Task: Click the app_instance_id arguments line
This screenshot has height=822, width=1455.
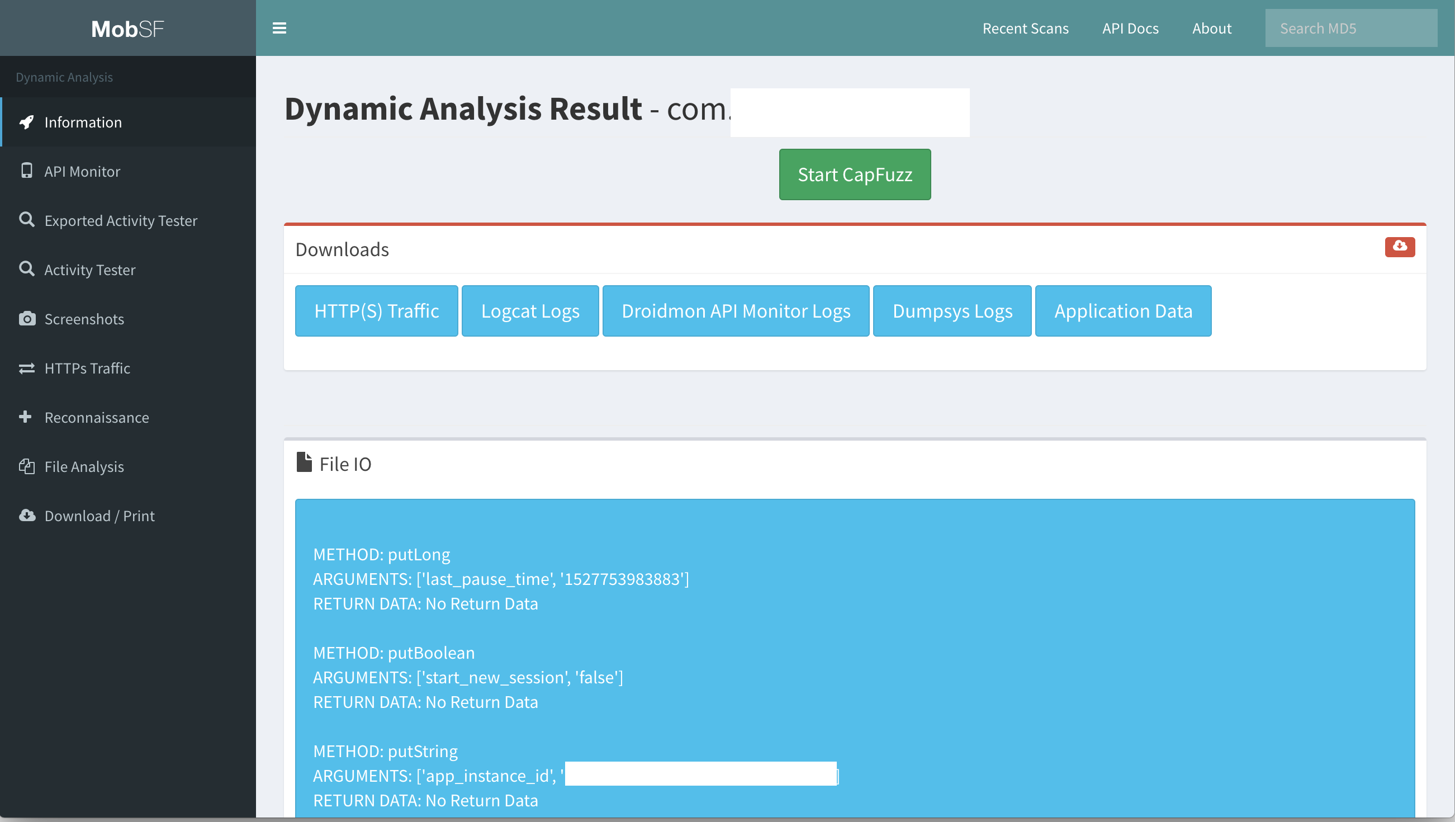Action: (576, 776)
